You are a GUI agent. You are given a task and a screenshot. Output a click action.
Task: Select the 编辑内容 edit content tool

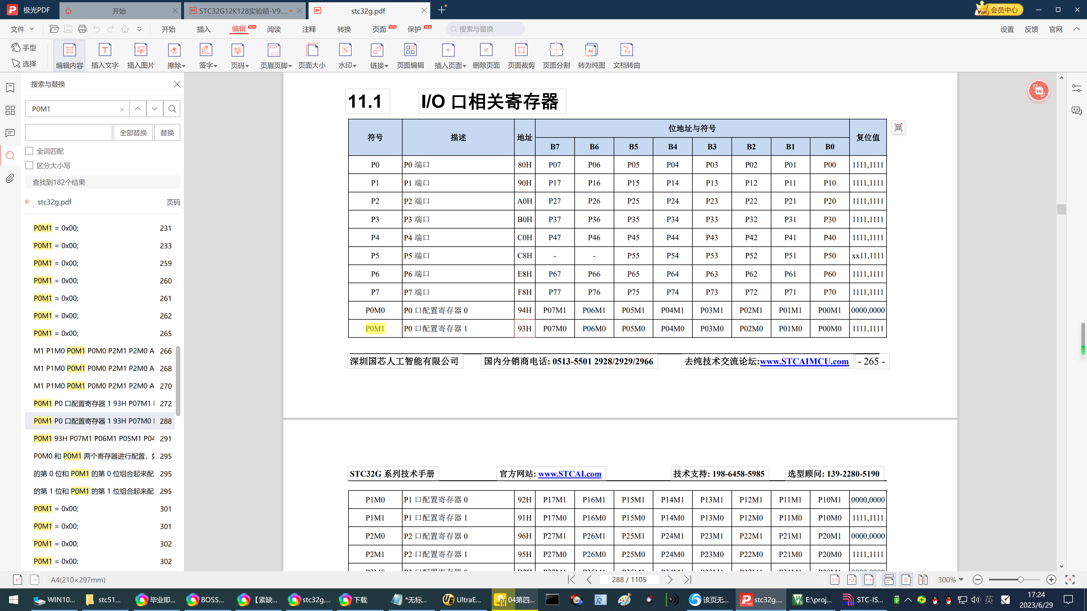70,56
